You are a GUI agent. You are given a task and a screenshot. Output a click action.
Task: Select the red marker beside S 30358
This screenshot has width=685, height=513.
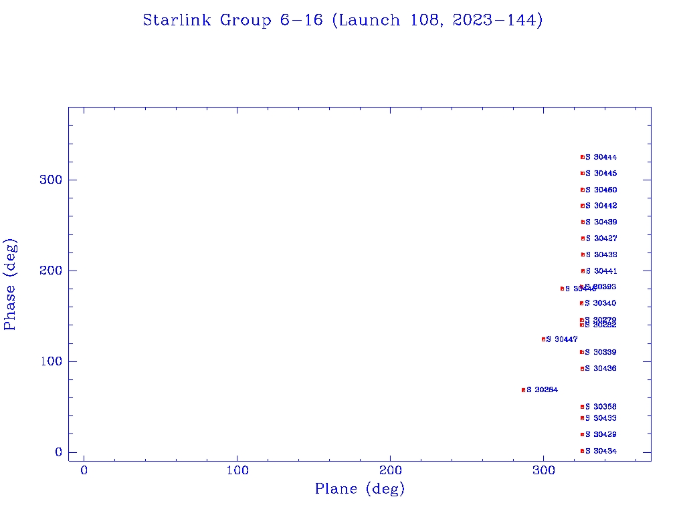pyautogui.click(x=582, y=407)
